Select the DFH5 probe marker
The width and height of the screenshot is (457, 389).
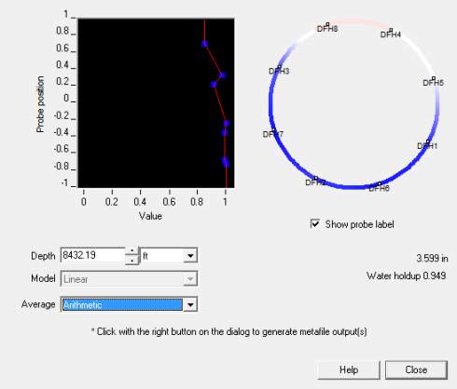[x=434, y=78]
